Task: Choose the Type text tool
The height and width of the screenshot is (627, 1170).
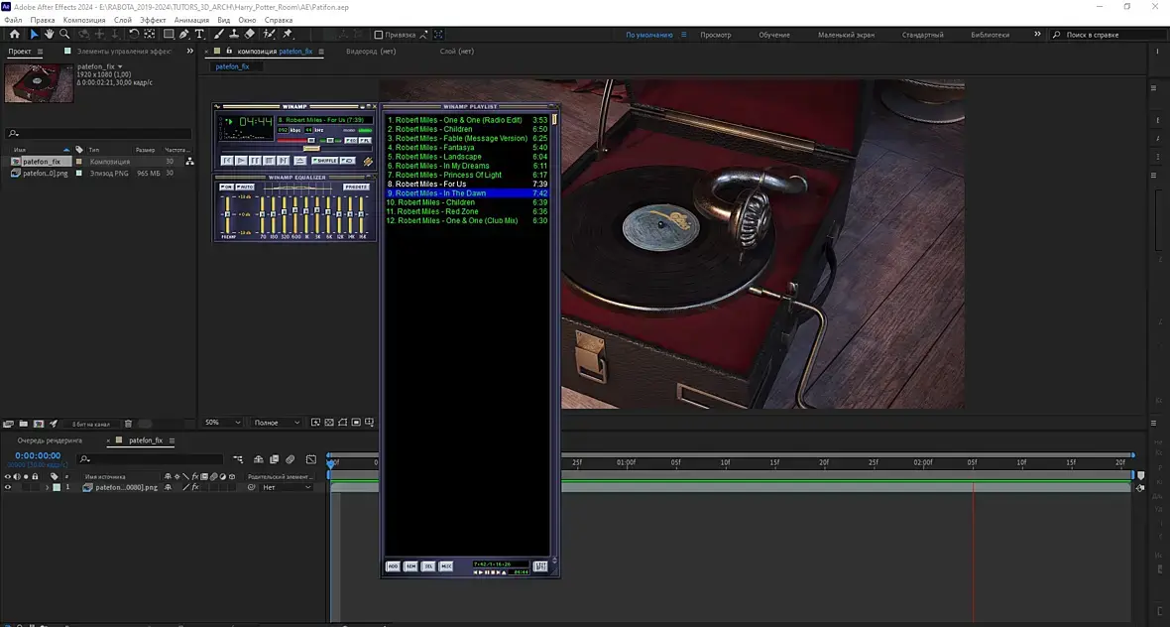Action: point(199,34)
